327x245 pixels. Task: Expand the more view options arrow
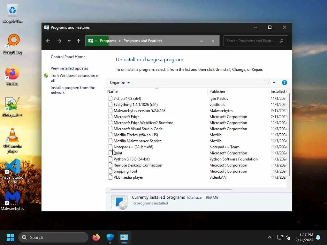click(x=274, y=83)
